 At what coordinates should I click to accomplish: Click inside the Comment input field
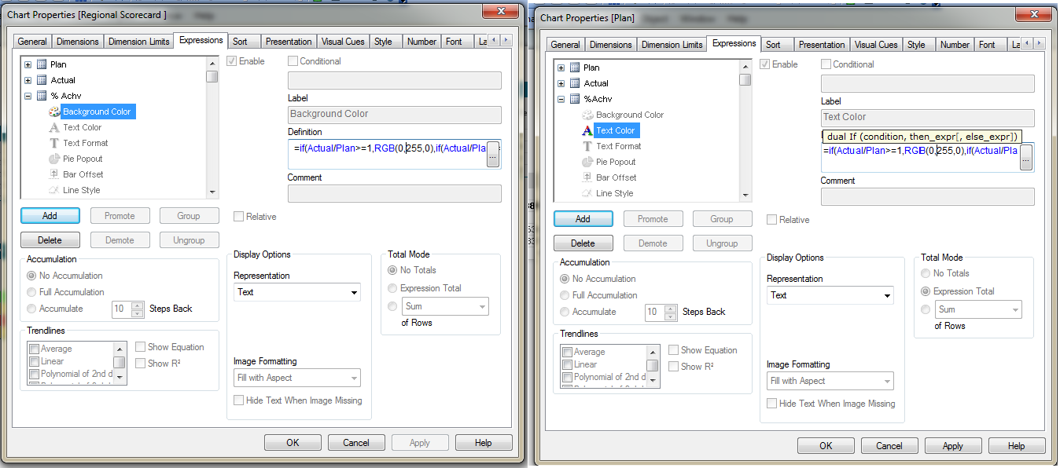pos(394,194)
